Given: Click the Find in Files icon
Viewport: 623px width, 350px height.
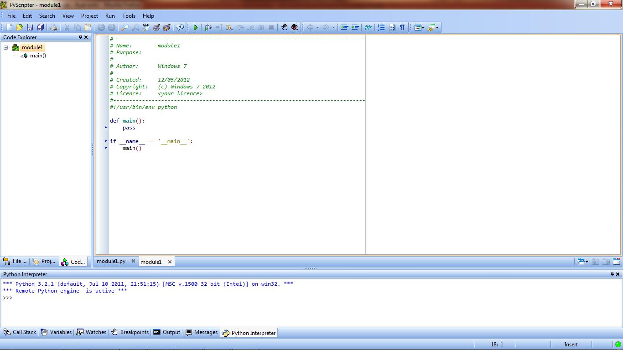Looking at the screenshot, I should [x=156, y=27].
